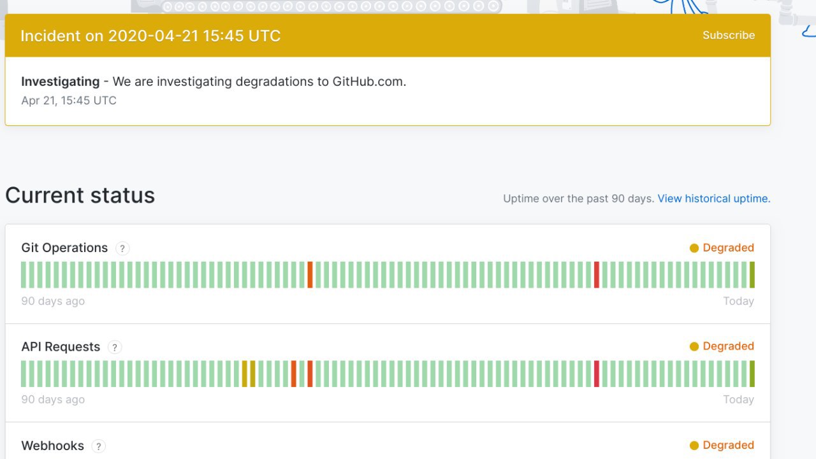Viewport: 816px width, 459px height.
Task: Click today's olive bar in API Requests
Action: [x=752, y=374]
